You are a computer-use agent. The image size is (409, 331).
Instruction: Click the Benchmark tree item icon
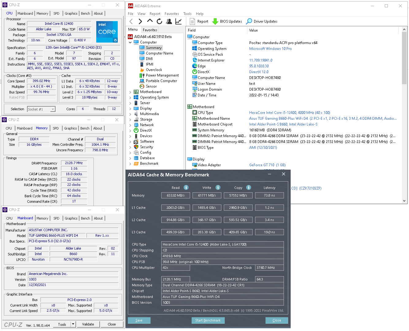(x=136, y=164)
